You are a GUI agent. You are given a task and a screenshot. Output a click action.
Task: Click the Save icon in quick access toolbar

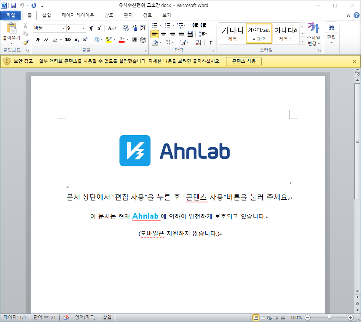pyautogui.click(x=14, y=5)
